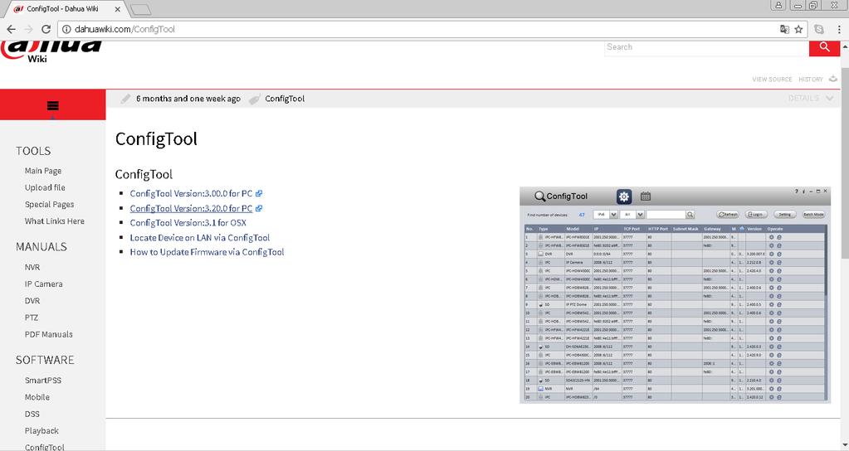Open ConfigTool Version 3.00.0 for PC link
This screenshot has height=451, width=849.
191,194
